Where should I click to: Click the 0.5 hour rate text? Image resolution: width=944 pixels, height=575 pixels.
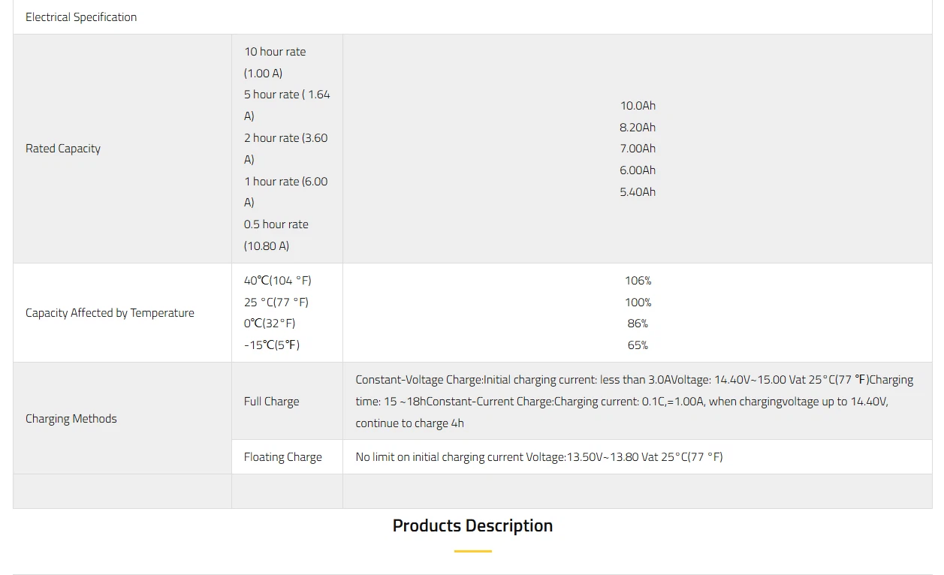point(276,224)
